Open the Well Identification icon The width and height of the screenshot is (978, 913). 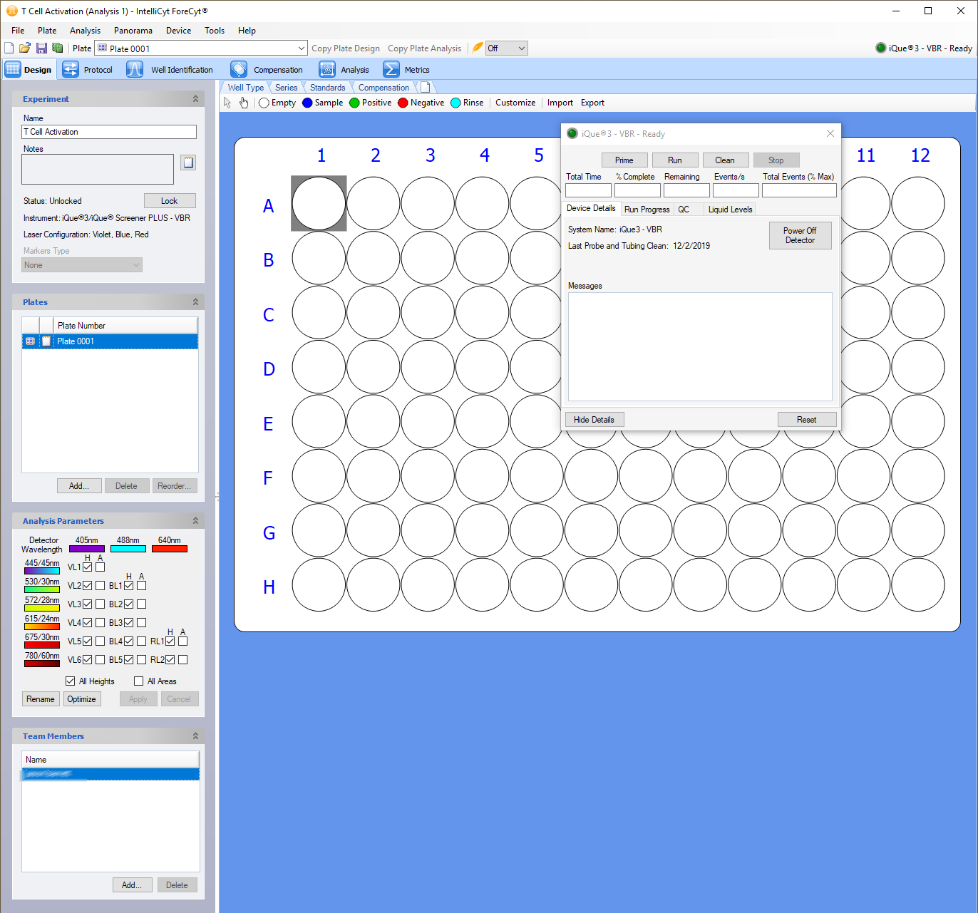click(135, 70)
